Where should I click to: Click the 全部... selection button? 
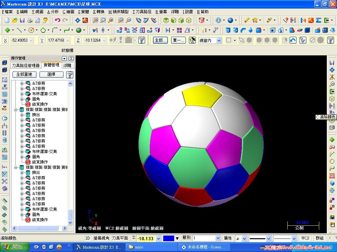pos(160,40)
